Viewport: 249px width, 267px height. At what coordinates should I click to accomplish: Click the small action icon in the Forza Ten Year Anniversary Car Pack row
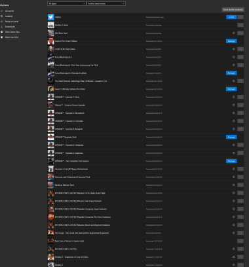234,65
